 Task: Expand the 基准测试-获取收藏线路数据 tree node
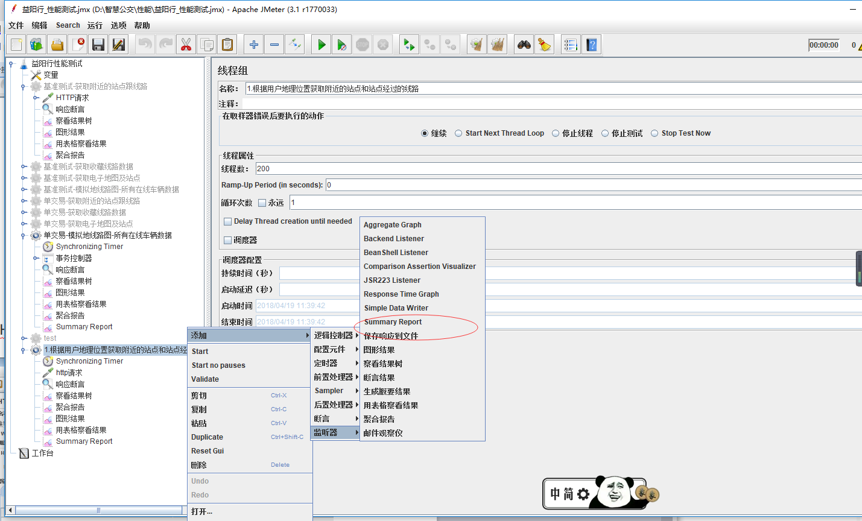[x=24, y=166]
